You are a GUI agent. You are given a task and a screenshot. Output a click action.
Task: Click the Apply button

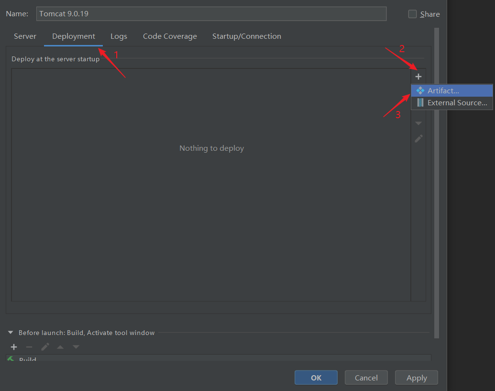pos(417,378)
